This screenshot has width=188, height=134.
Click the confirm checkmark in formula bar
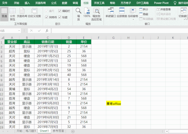39,31
